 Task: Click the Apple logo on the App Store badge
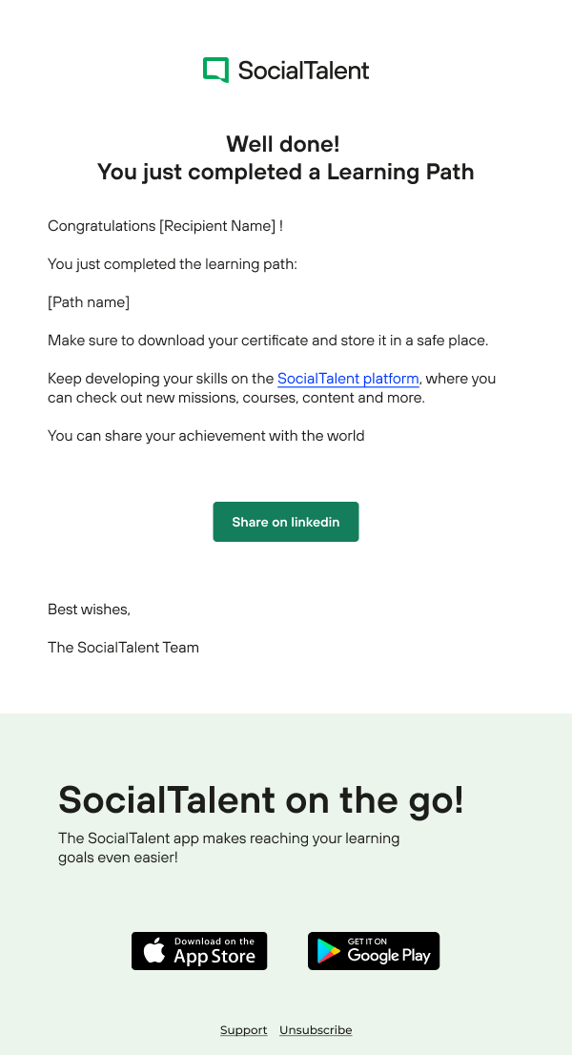click(153, 951)
